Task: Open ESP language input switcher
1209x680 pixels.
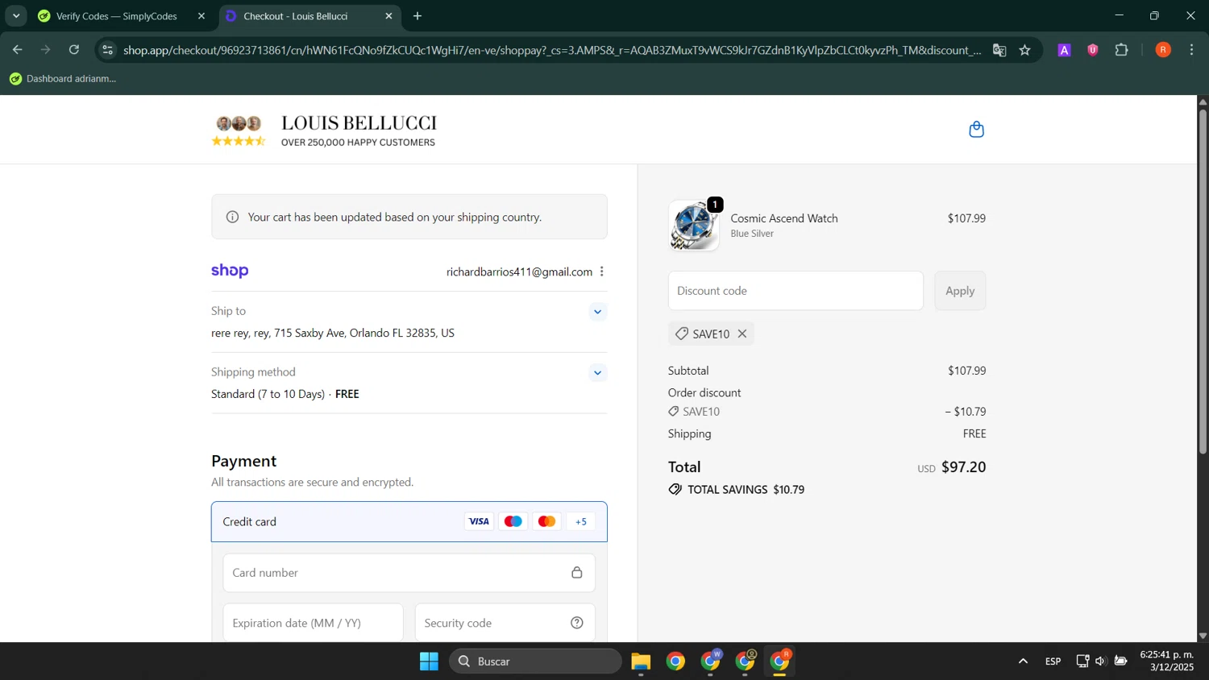Action: 1053,661
